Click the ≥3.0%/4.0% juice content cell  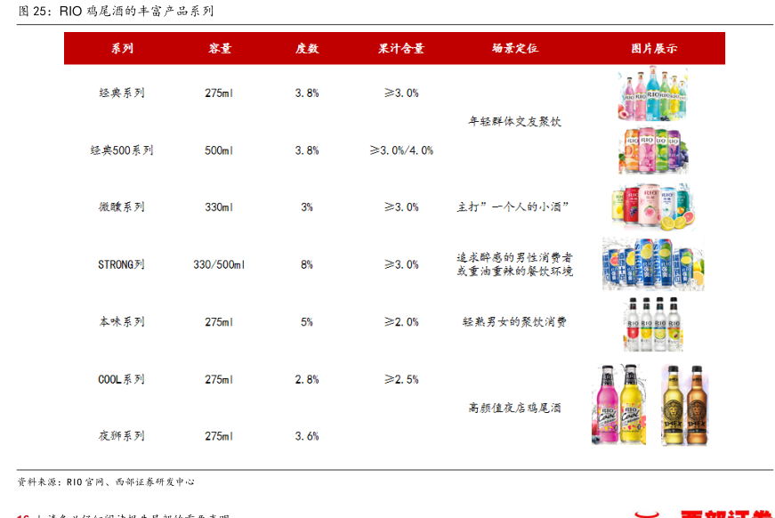point(401,150)
